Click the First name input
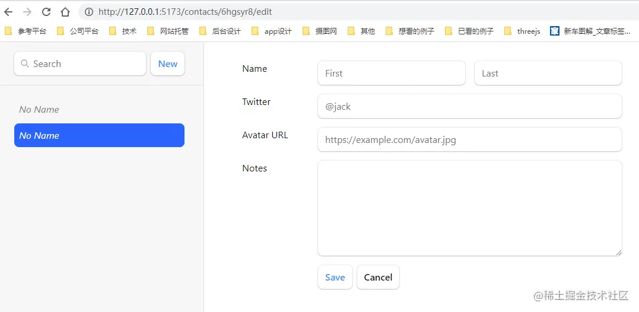The height and width of the screenshot is (312, 639). [391, 74]
